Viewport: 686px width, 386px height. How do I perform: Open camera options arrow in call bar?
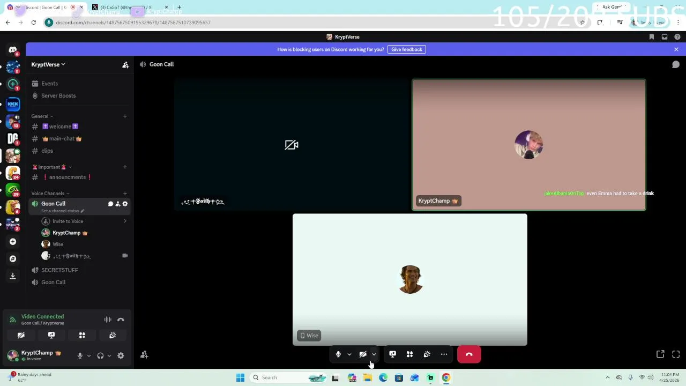coord(374,354)
